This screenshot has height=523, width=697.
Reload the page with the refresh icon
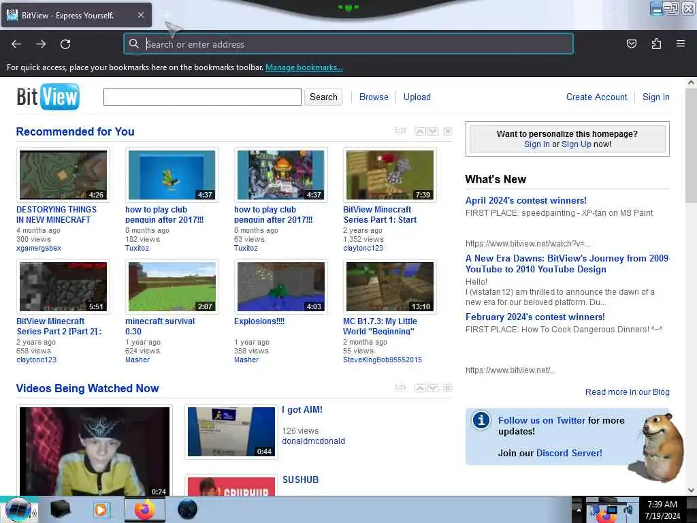(x=65, y=44)
